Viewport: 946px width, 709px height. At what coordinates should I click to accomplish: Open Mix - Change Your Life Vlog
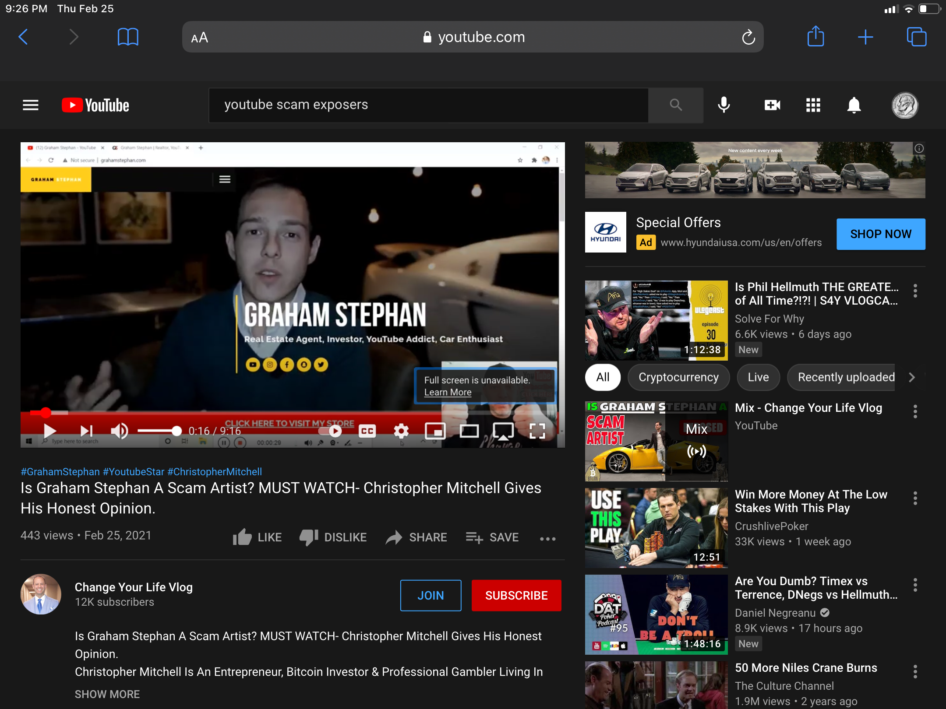[x=808, y=407]
